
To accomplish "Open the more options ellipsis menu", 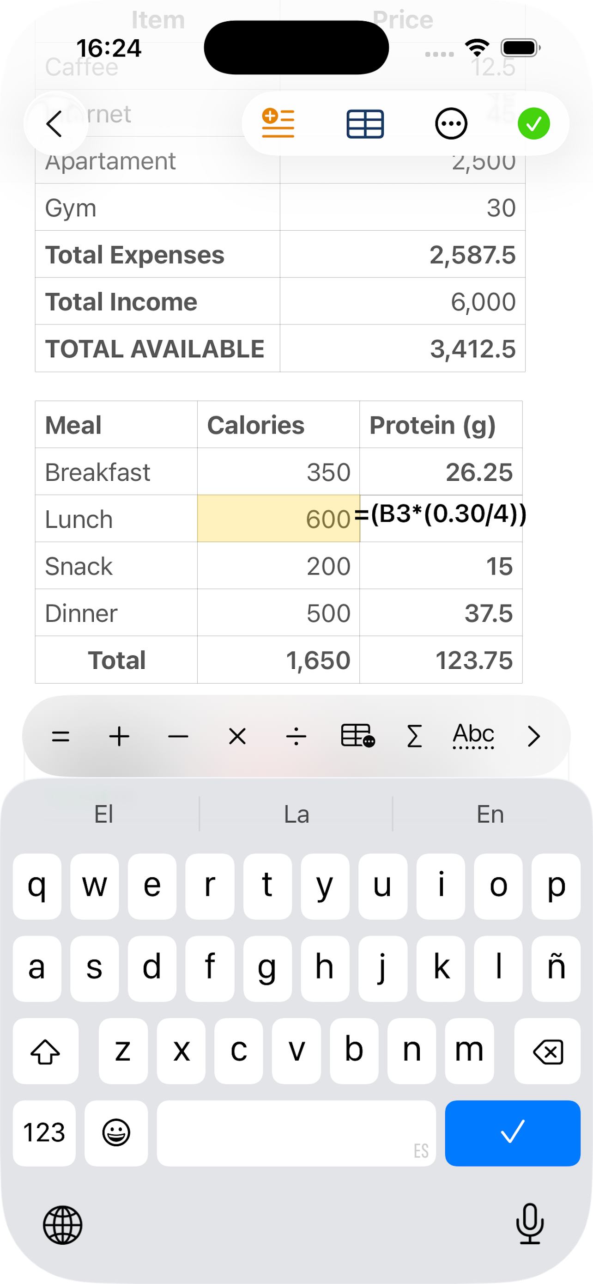I will (451, 123).
